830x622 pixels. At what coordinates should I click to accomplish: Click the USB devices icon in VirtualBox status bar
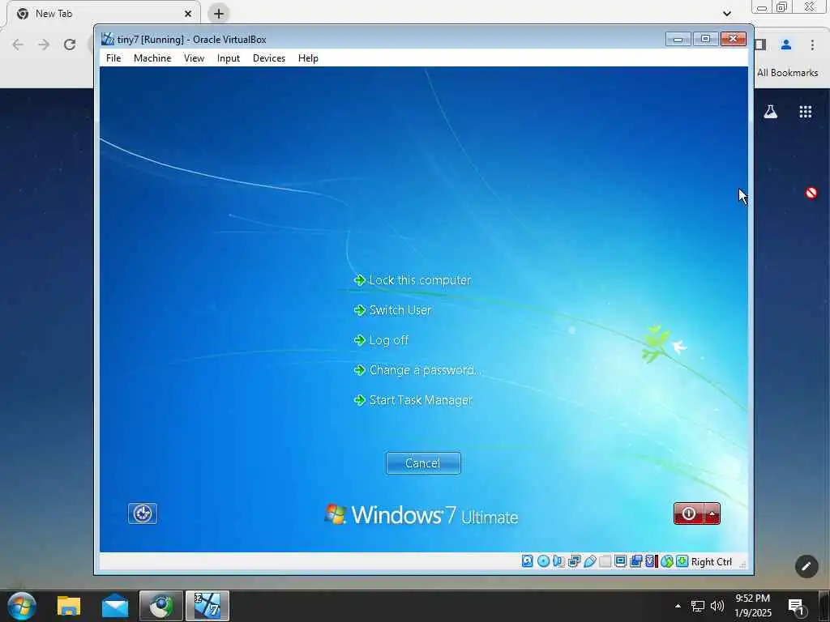(x=590, y=561)
